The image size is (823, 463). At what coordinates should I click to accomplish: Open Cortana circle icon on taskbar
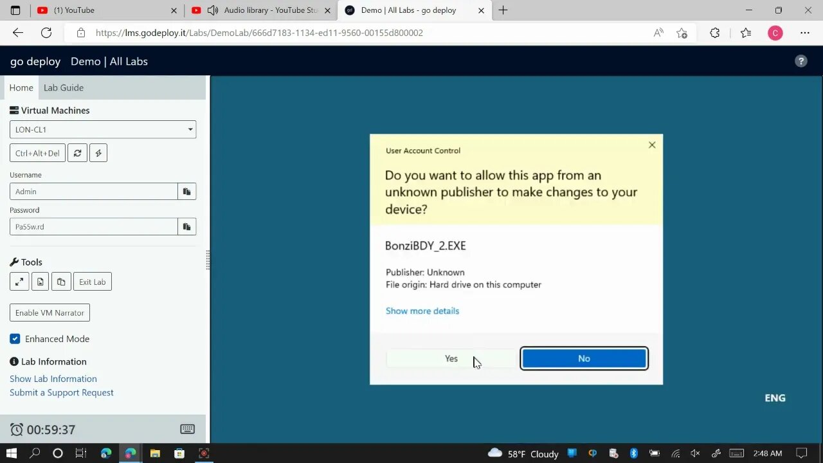tap(58, 453)
